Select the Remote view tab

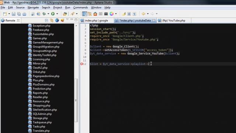tap(10, 21)
